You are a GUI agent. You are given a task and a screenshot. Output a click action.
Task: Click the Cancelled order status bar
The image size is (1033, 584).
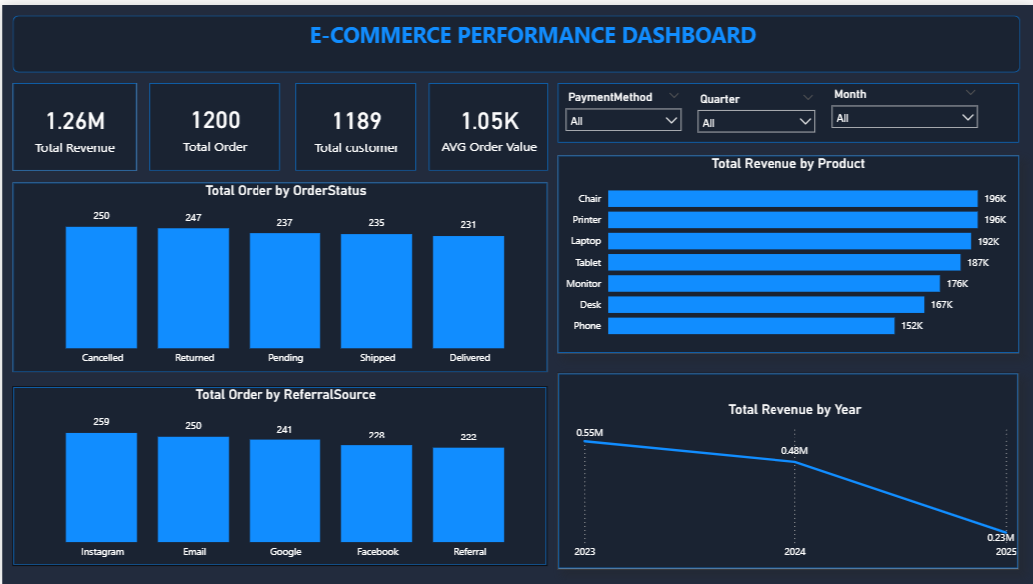(x=102, y=287)
